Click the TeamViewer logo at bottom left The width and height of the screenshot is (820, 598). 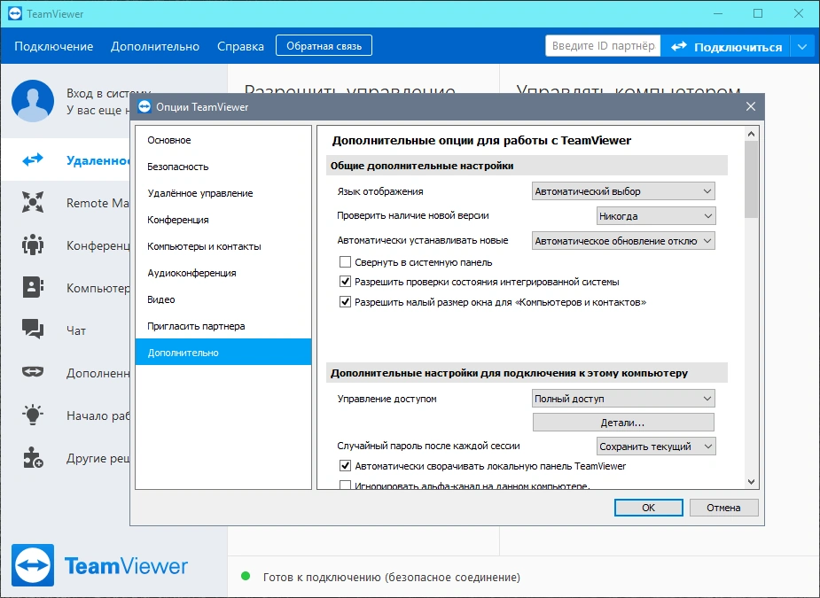(x=33, y=565)
